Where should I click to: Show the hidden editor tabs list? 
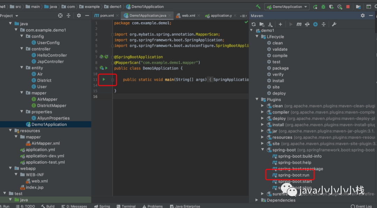tap(243, 16)
